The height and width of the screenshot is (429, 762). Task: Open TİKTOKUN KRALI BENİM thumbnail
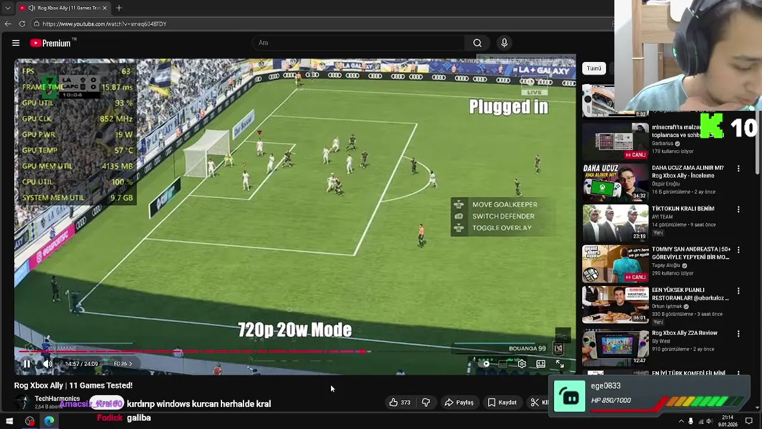[x=616, y=223]
